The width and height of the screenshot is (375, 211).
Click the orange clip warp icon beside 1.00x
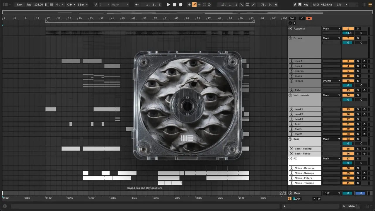click(x=290, y=199)
